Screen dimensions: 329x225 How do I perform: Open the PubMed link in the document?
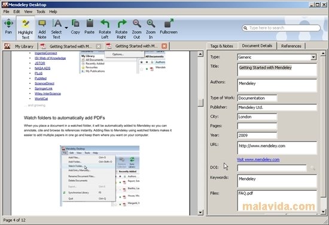coord(41,78)
